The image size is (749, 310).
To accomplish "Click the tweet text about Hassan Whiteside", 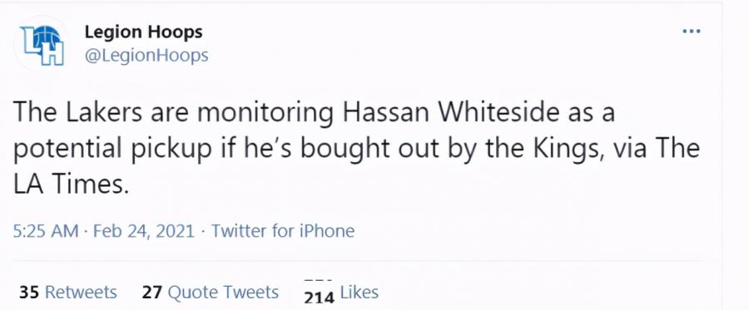I will pyautogui.click(x=356, y=148).
